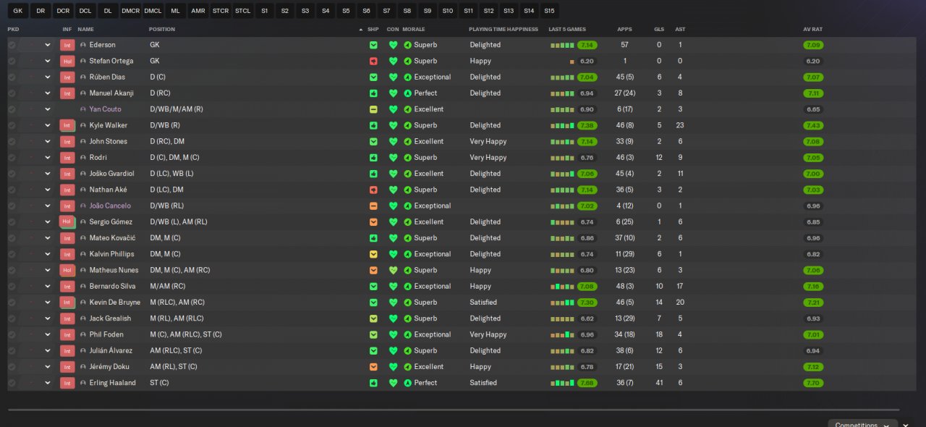Viewport: 926px width, 427px height.
Task: Sort by the MORALE column header
Action: pyautogui.click(x=414, y=29)
